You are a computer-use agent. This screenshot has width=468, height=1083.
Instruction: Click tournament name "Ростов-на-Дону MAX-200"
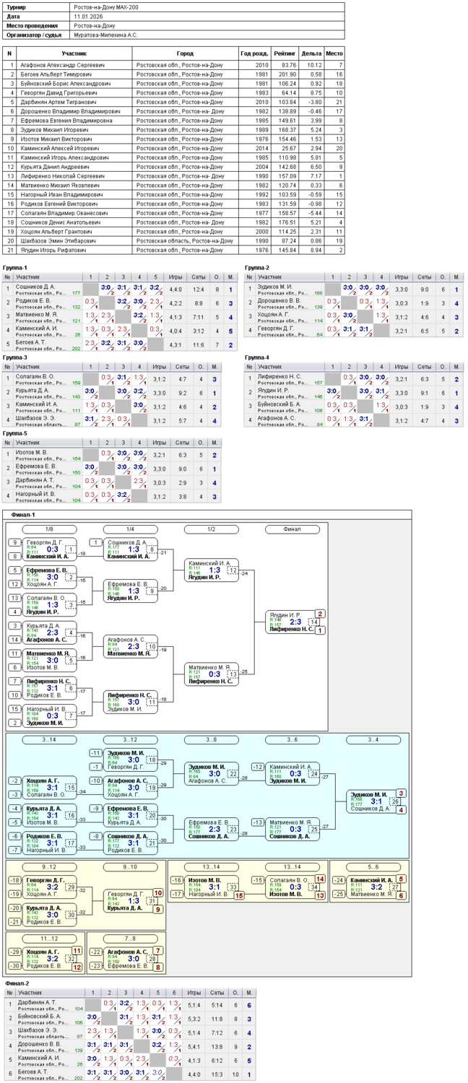tap(106, 6)
